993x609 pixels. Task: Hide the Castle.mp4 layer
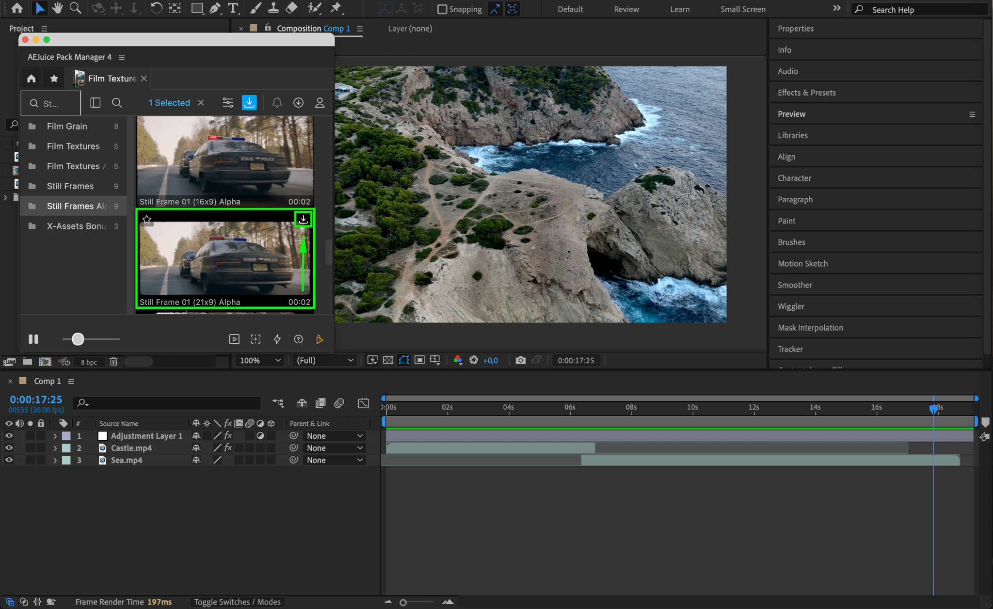point(9,448)
